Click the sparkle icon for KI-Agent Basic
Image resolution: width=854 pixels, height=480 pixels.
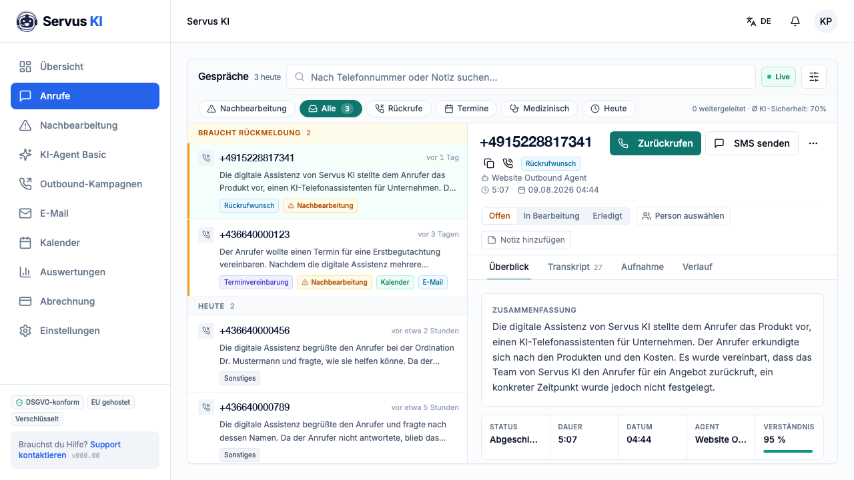[x=25, y=155]
